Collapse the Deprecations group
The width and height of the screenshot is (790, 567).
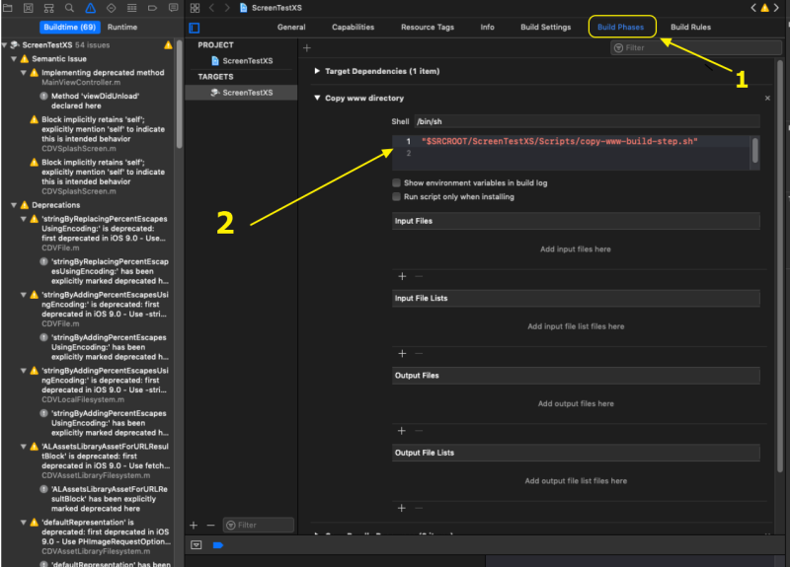coord(14,205)
